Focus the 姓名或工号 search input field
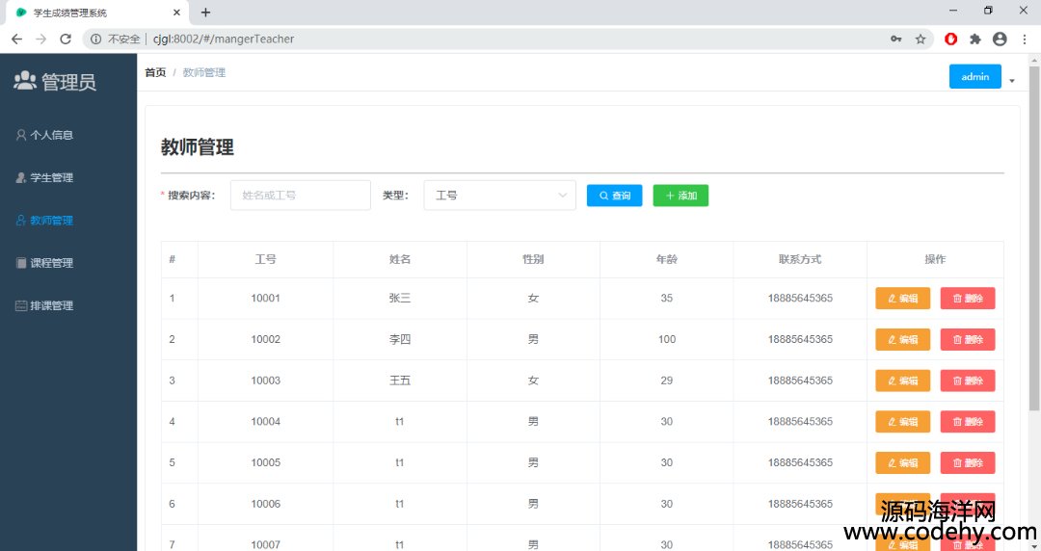Screen dimensions: 1041x551 point(300,196)
